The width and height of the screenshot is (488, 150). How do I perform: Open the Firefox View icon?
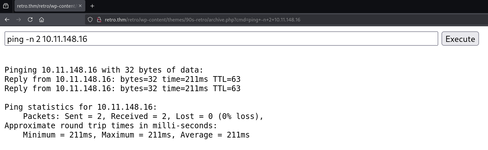[6, 6]
